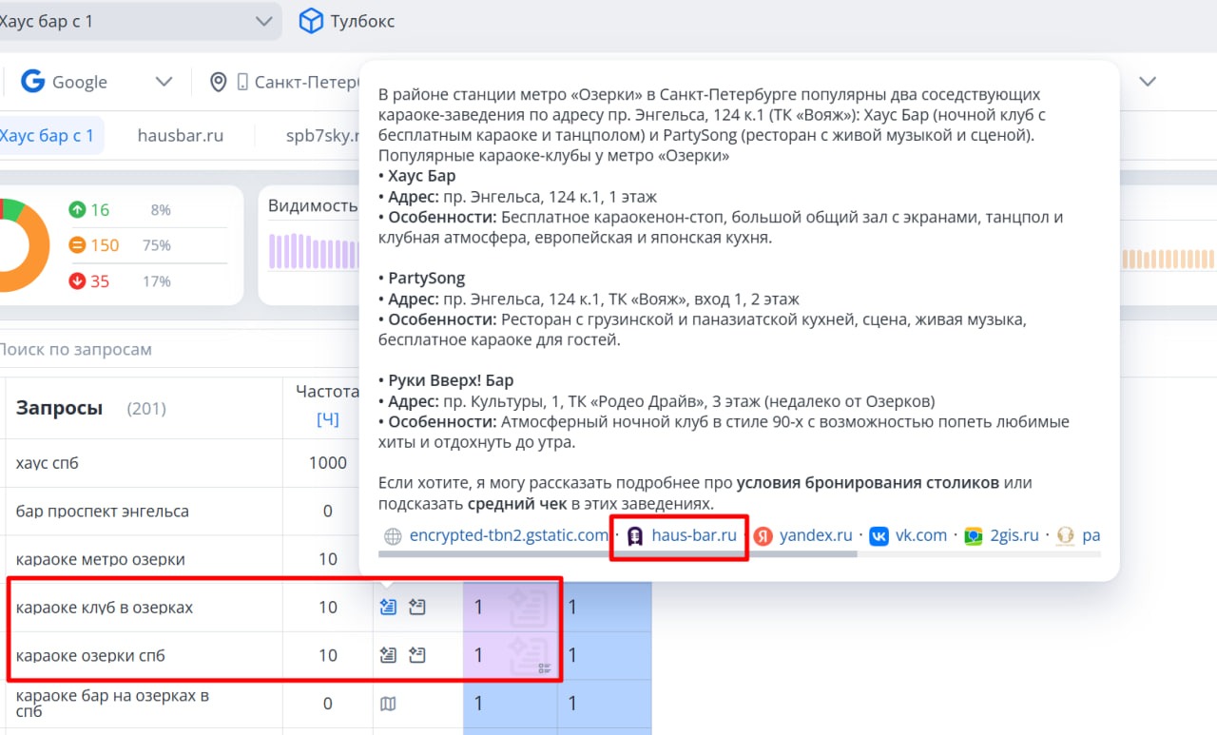Expand the chevron dropdown at the right of the filter bar

(x=1148, y=82)
